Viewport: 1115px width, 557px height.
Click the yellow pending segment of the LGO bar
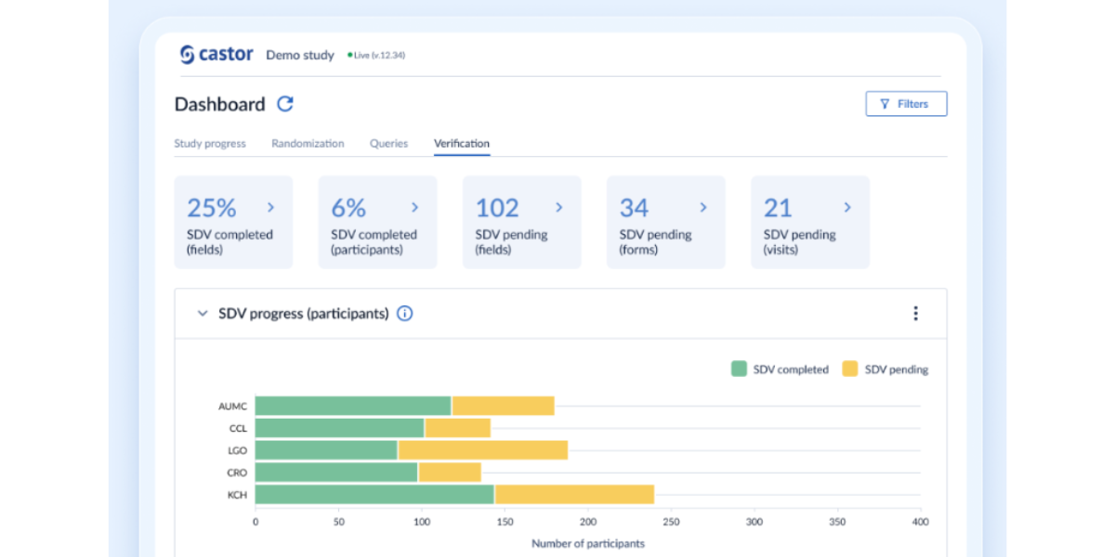coord(483,449)
